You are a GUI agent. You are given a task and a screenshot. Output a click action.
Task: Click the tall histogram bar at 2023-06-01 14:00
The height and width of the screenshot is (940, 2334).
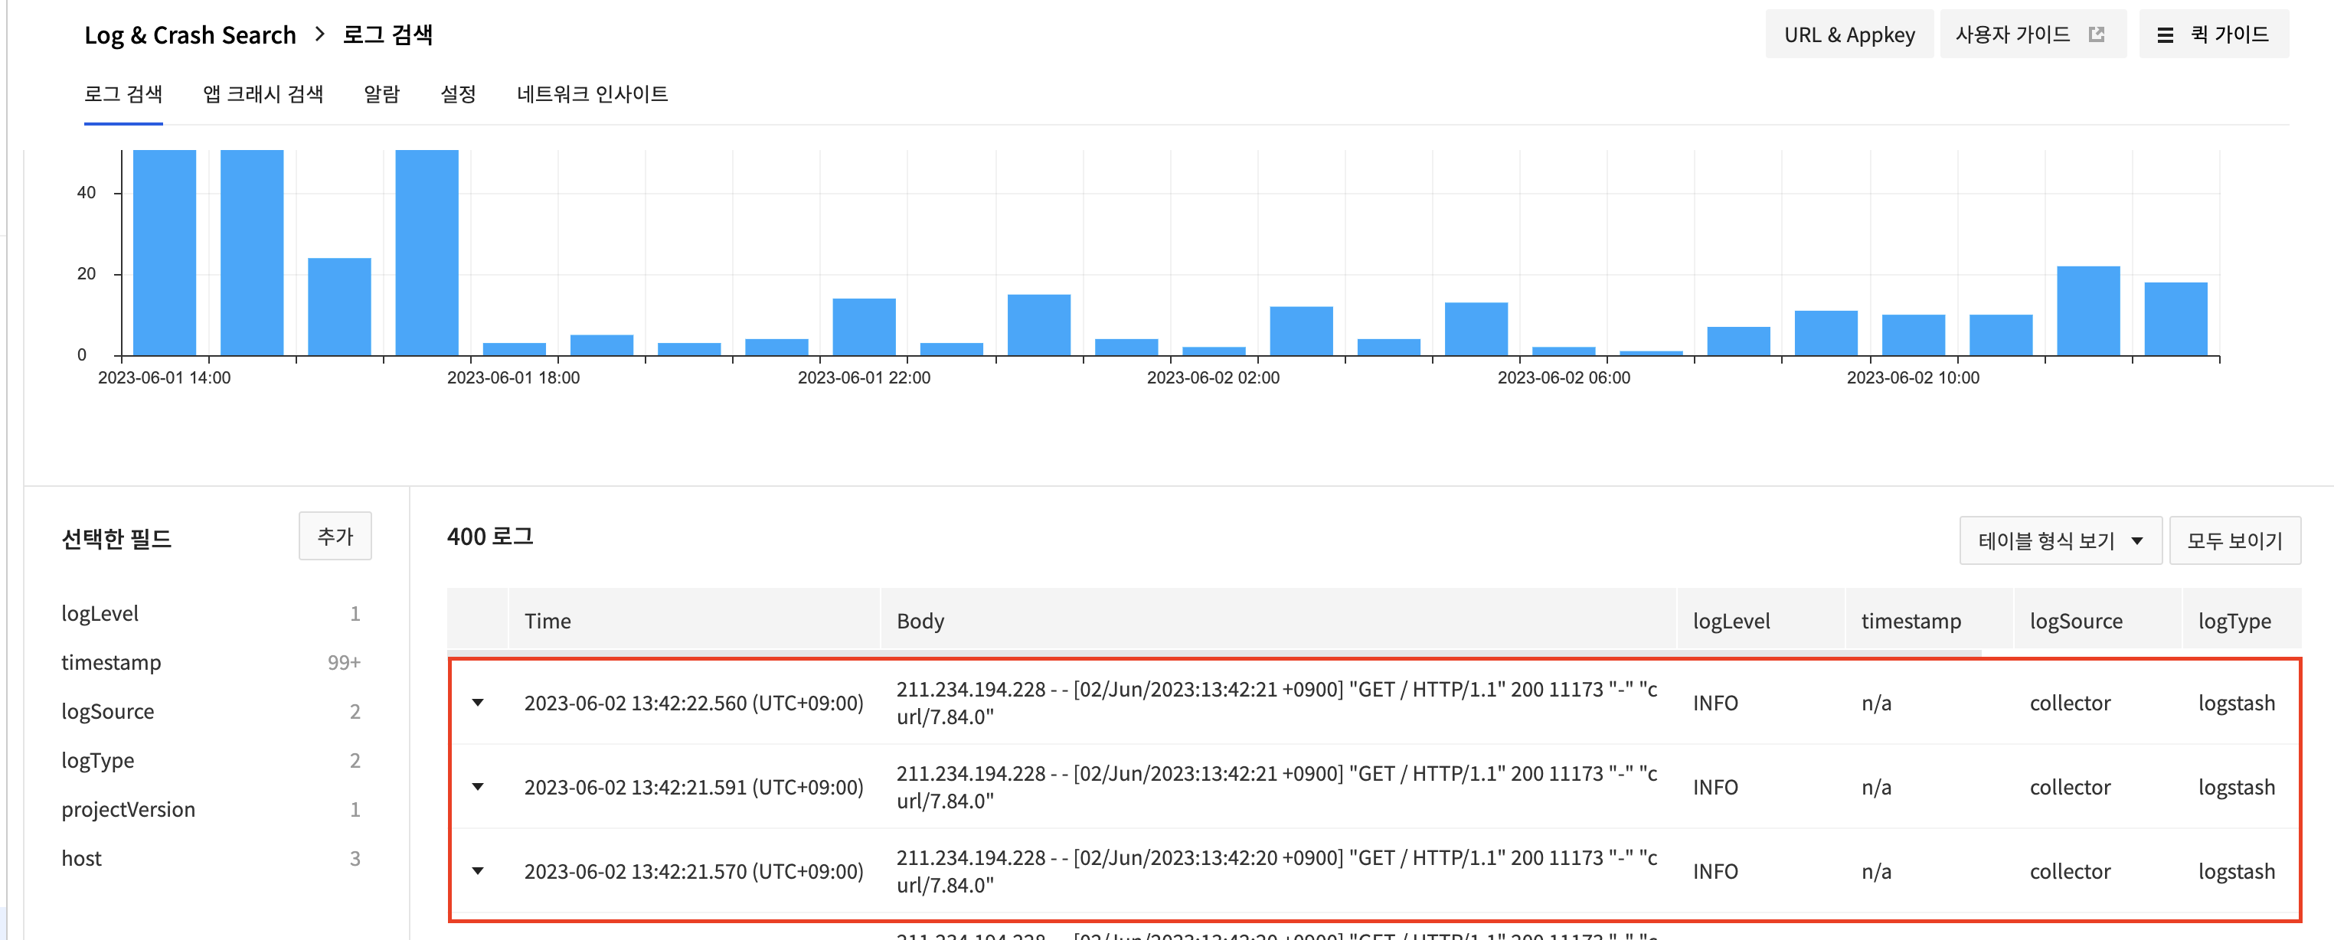click(x=164, y=253)
